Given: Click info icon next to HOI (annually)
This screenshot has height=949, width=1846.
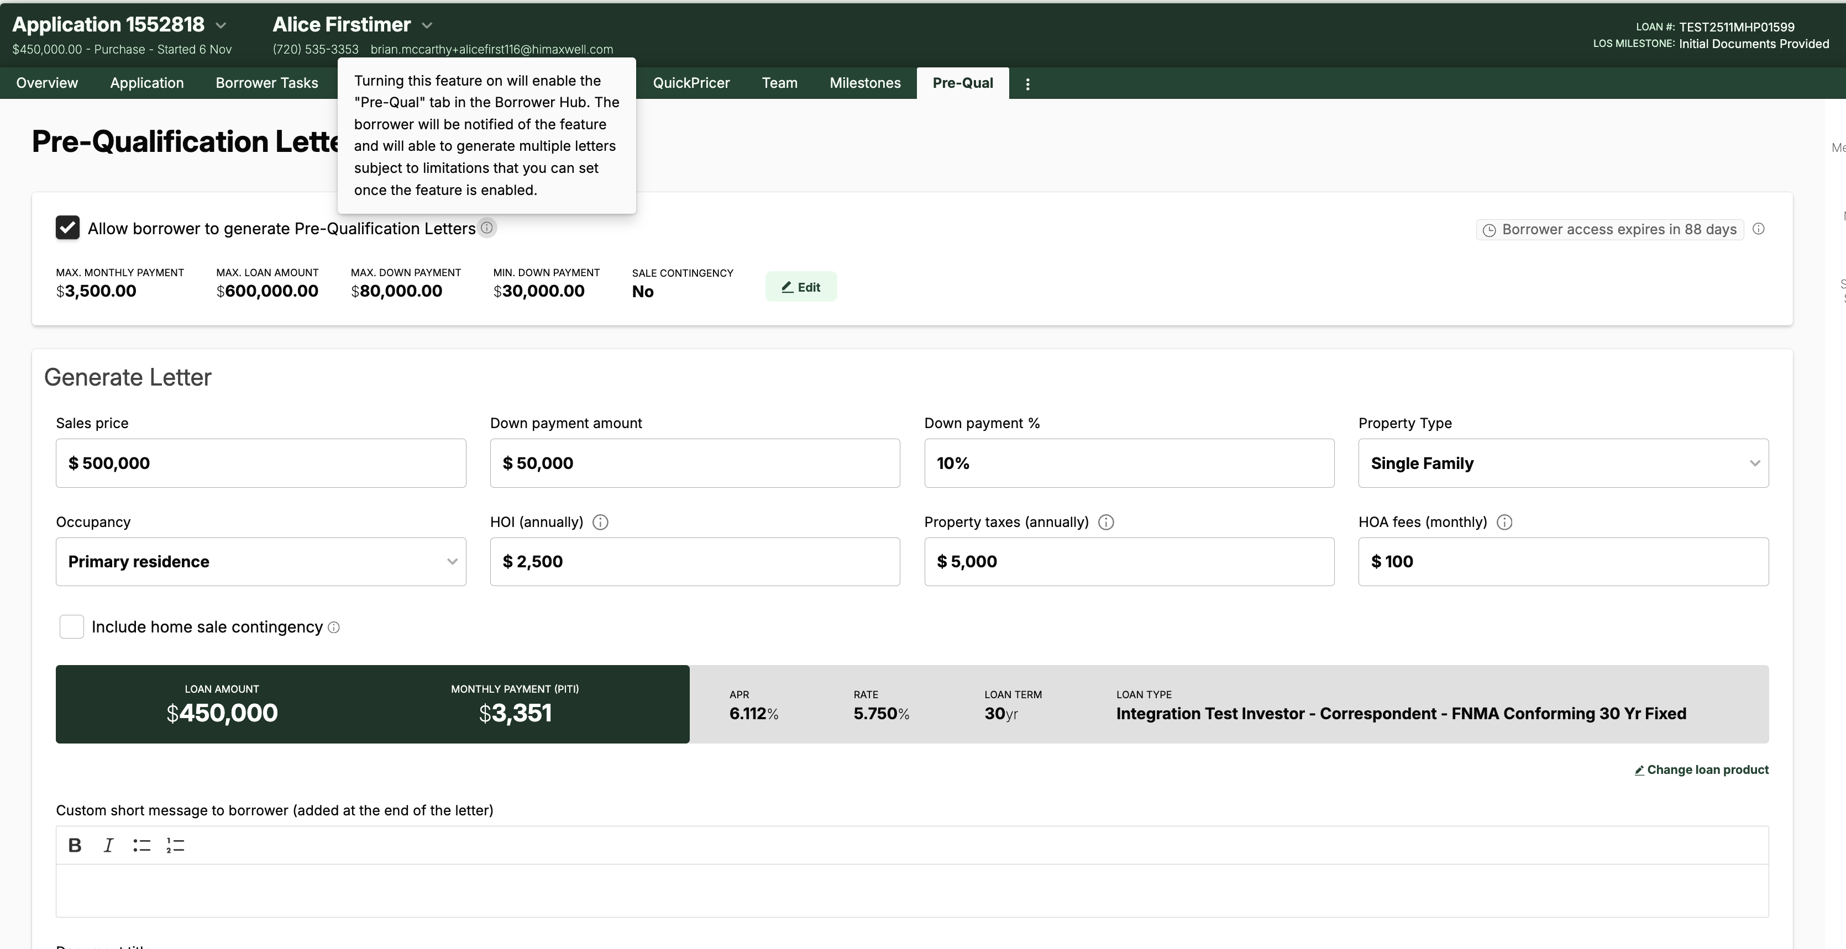Looking at the screenshot, I should (x=601, y=522).
